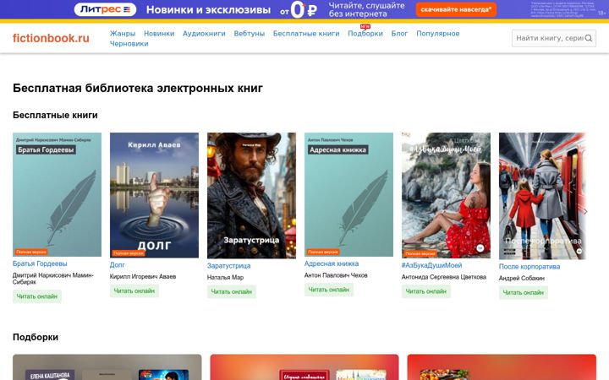Select author Антонида Сергеевна Цветкова
Screen dimensions: 609x380
point(444,277)
